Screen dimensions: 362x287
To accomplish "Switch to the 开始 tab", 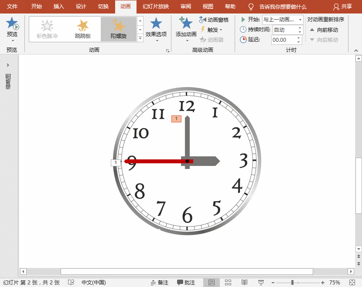I will coord(37,7).
